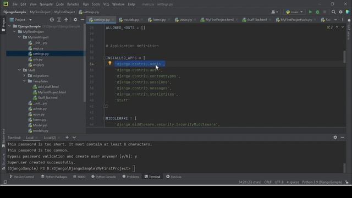Hide the terminal panel with minus icon

pos(342,137)
